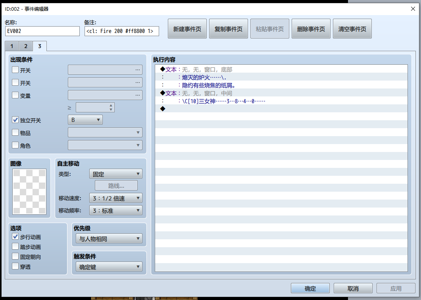Enable the first 开关 condition checkbox

click(15, 70)
